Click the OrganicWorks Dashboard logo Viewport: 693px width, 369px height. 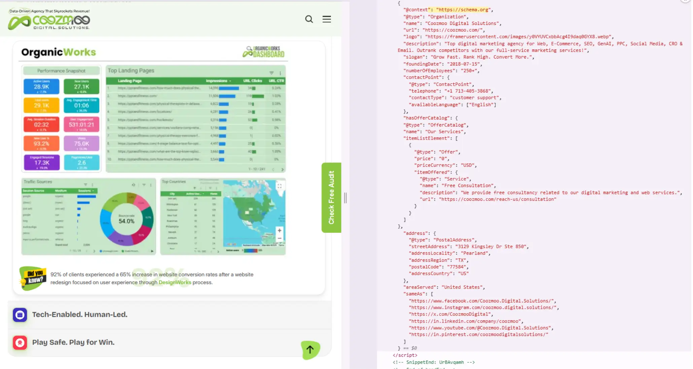[264, 52]
